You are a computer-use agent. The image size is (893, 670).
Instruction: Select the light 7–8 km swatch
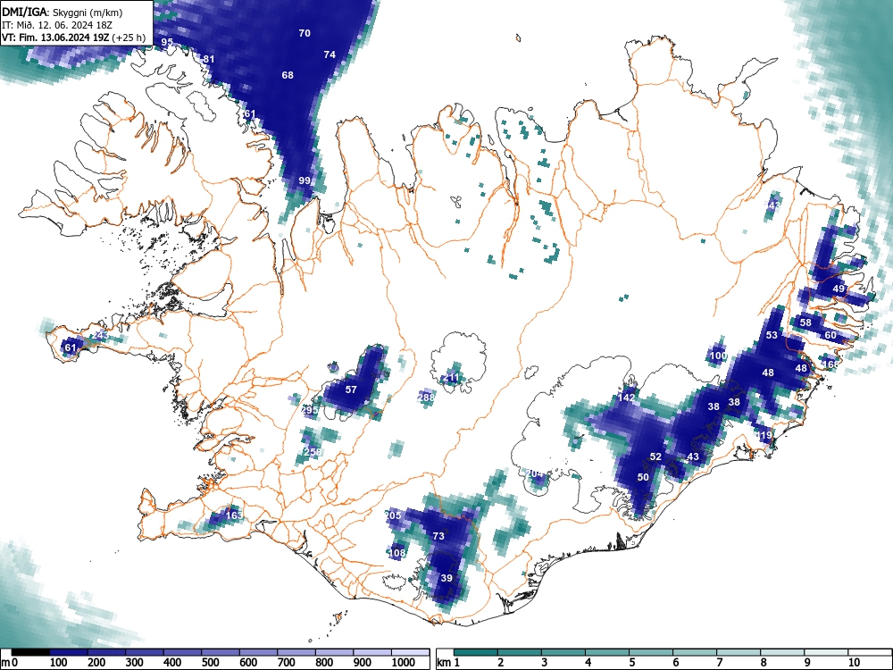tap(739, 652)
